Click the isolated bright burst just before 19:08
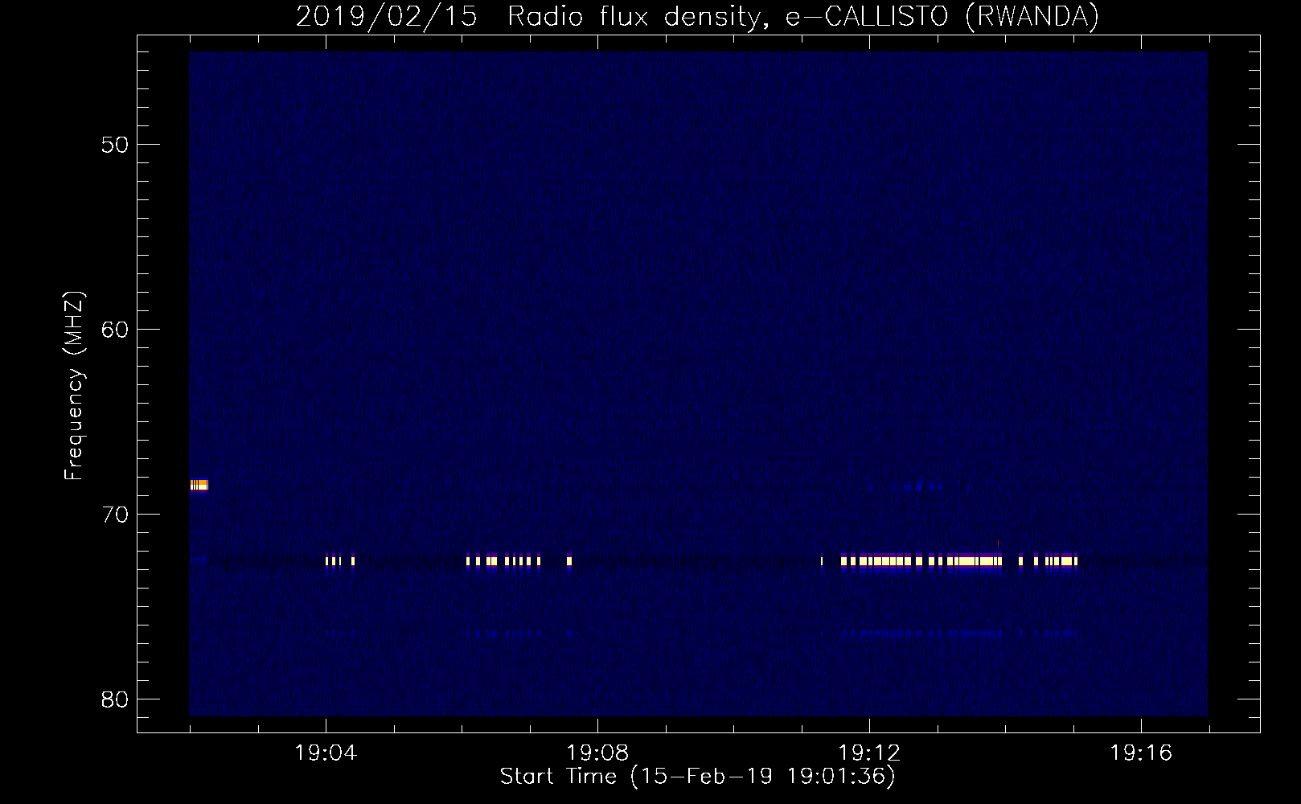Viewport: 1301px width, 804px height. [569, 561]
